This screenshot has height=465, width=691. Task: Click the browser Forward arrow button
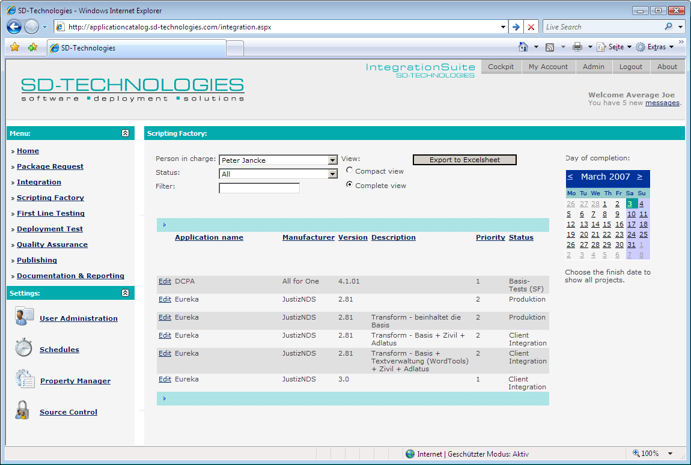[x=31, y=27]
